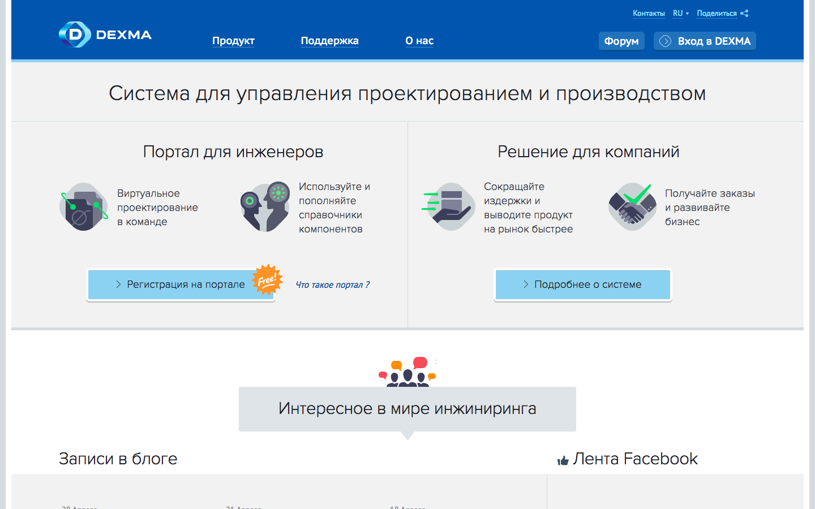
Task: Click the handshake with checkmark icon
Action: click(x=632, y=206)
